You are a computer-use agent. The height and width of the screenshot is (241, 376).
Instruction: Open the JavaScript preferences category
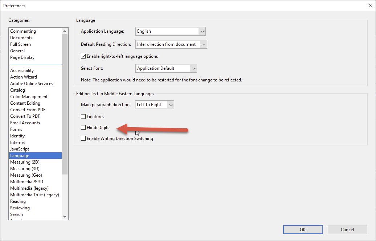(x=20, y=149)
